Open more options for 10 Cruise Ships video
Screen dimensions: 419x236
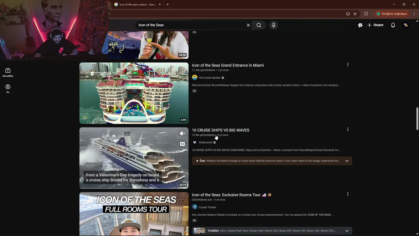[x=348, y=129]
